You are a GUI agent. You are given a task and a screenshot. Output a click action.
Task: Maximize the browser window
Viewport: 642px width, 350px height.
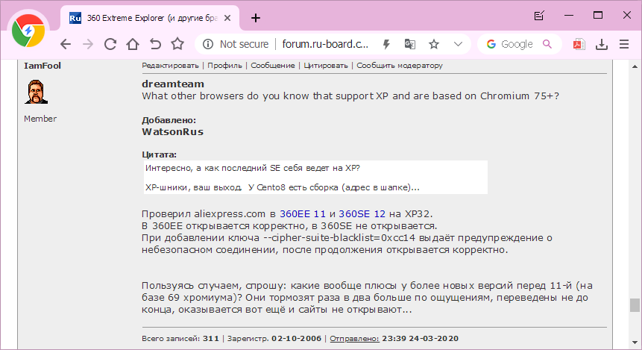tap(598, 16)
